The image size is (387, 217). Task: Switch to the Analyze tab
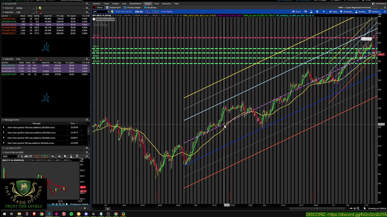click(115, 4)
